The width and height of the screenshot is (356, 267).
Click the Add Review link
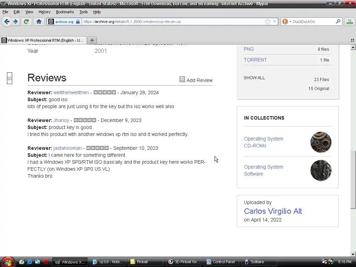point(199,80)
